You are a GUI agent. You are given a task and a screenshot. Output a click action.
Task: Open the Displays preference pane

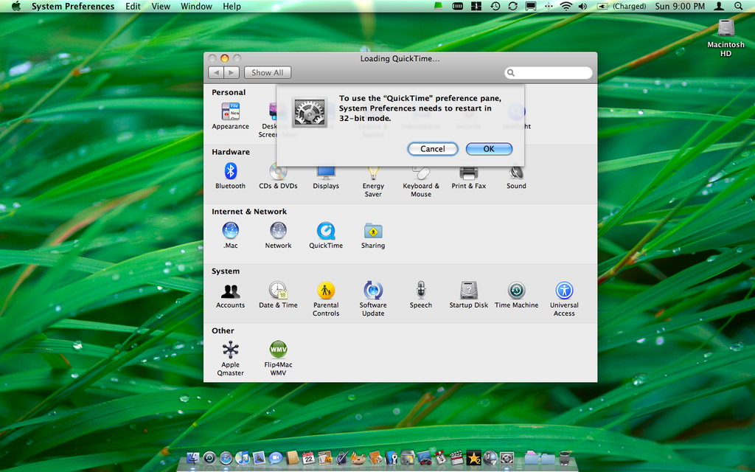click(325, 176)
